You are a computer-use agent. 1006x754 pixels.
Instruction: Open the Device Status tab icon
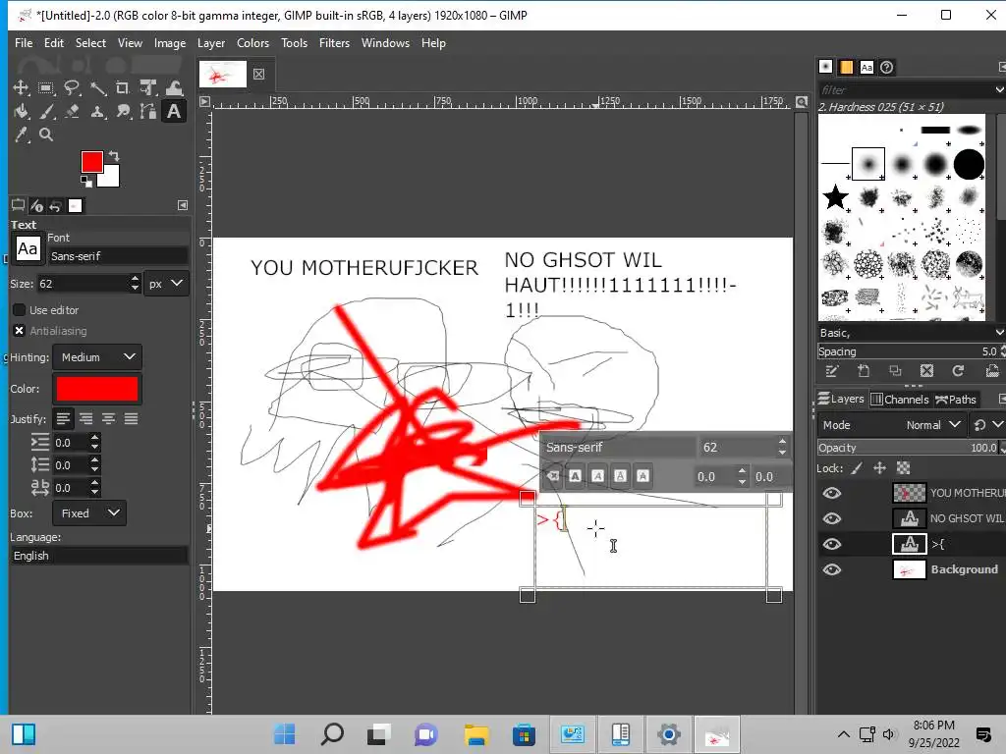pos(36,206)
